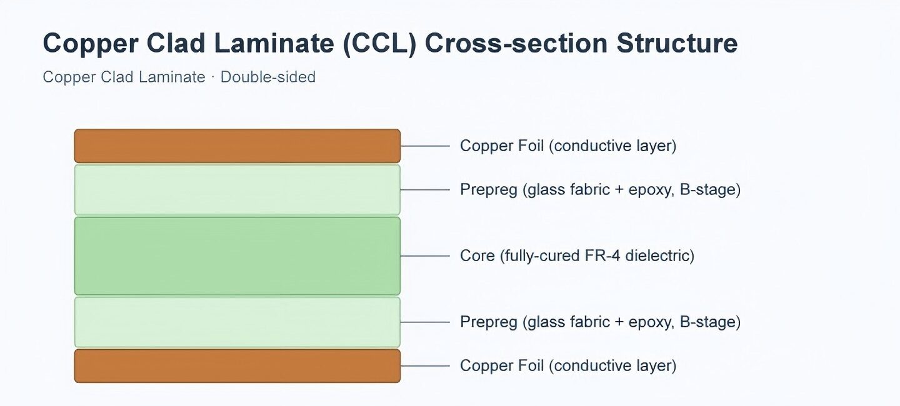Click the 'Core (fully-cured FR-4 dielectric)' label

[577, 255]
